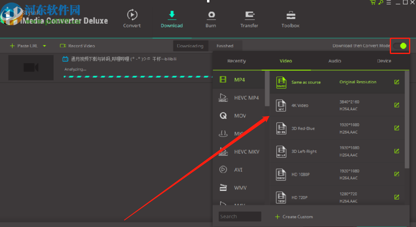The image size is (416, 227).
Task: Select the Recently format tab
Action: click(236, 61)
